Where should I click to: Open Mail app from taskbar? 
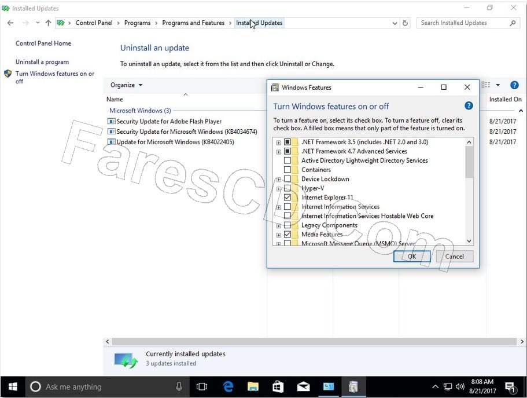303,387
